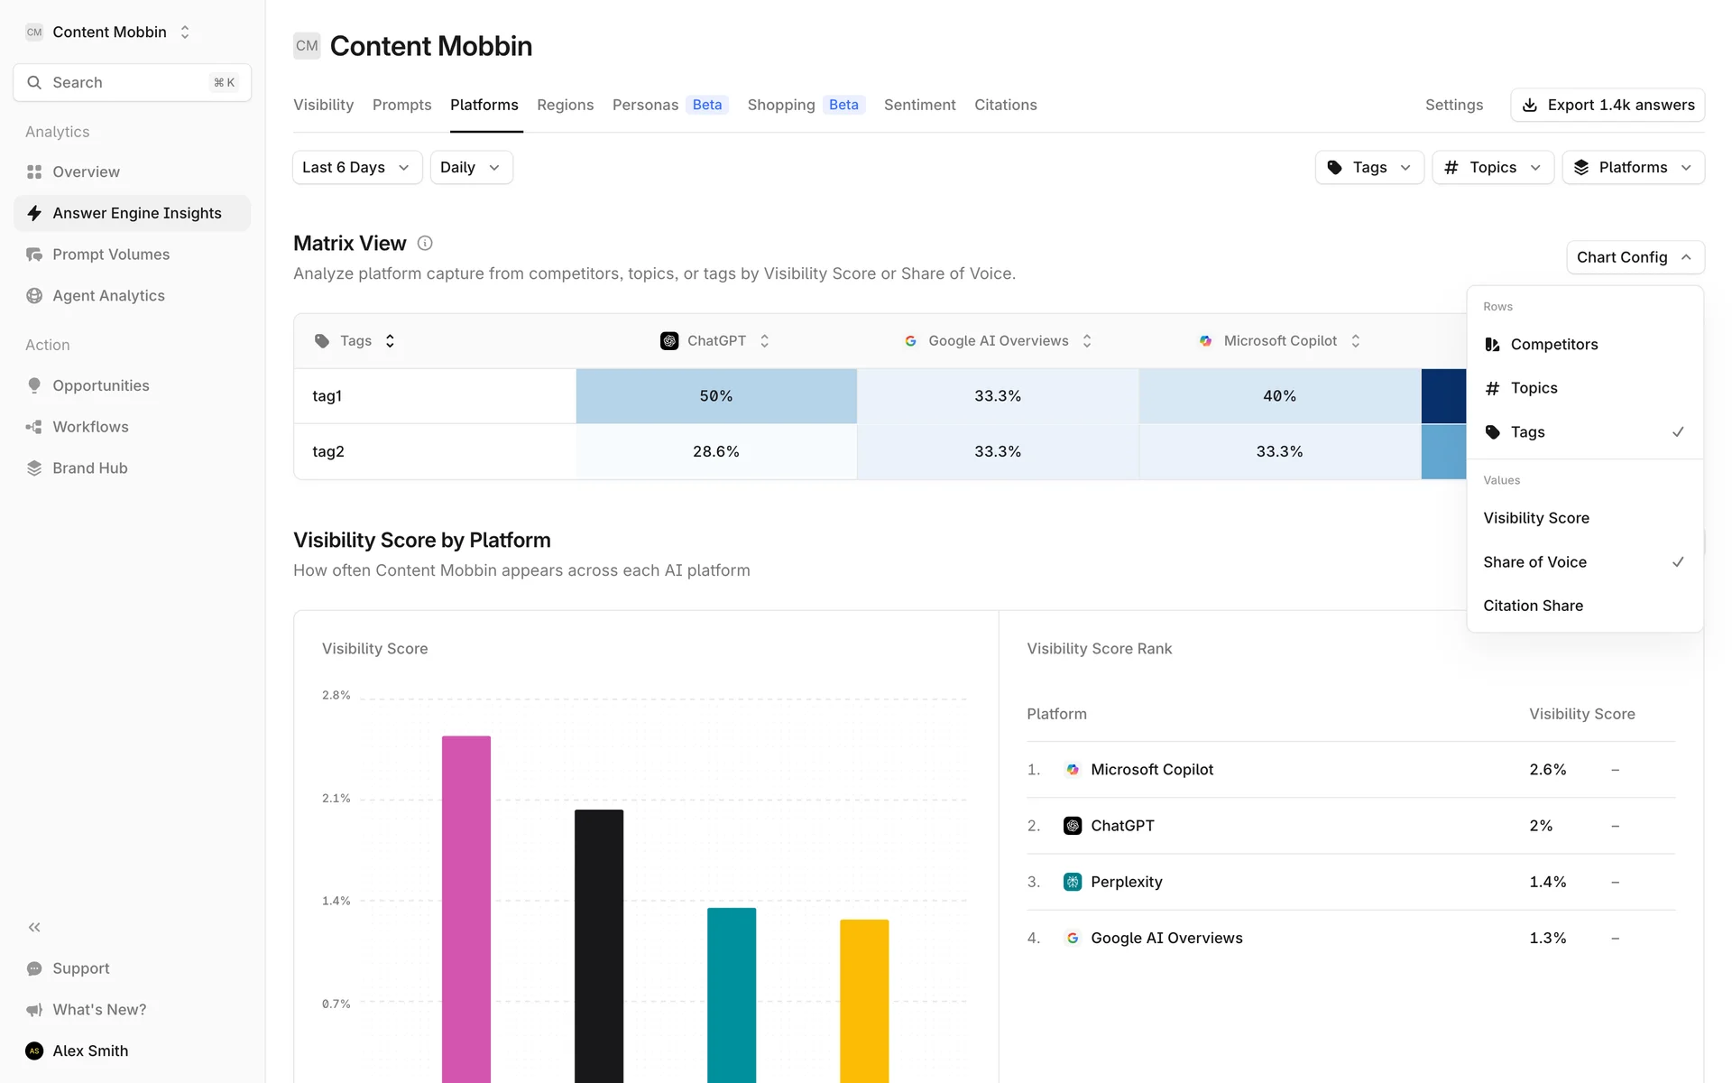The height and width of the screenshot is (1083, 1732).
Task: Collapse sidebar with double chevron icon
Action: (x=34, y=927)
